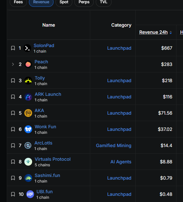Bookmark the SolonPad row
183x202 pixels.
[13, 48]
